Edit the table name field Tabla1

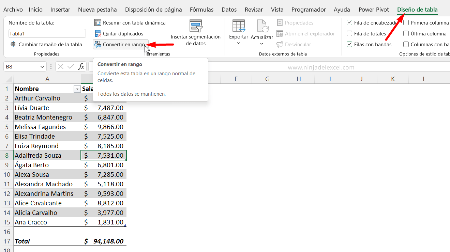[47, 33]
